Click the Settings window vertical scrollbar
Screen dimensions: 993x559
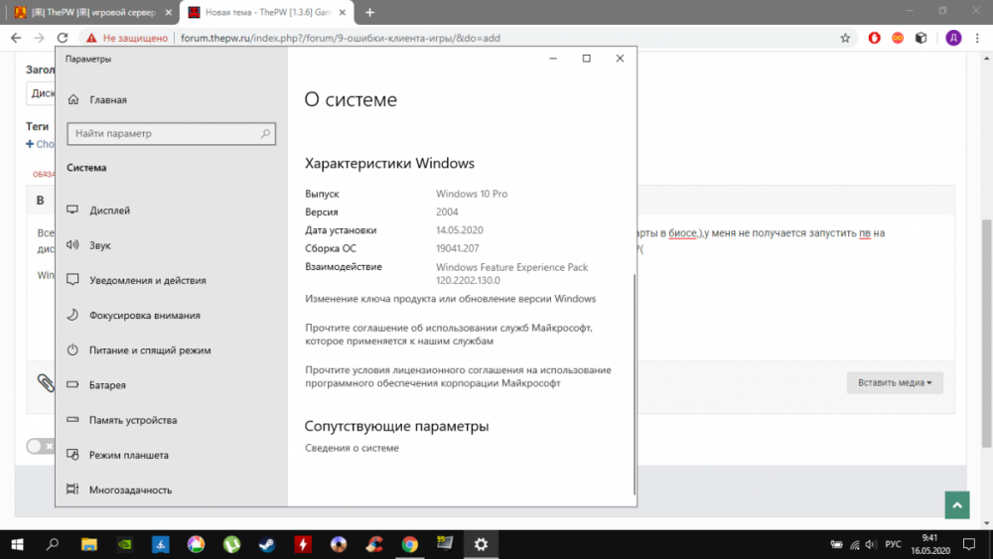coord(634,383)
